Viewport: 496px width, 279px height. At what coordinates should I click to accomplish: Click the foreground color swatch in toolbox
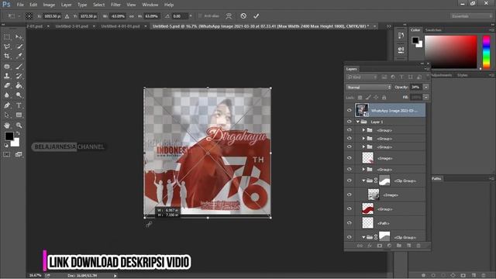[x=9, y=136]
